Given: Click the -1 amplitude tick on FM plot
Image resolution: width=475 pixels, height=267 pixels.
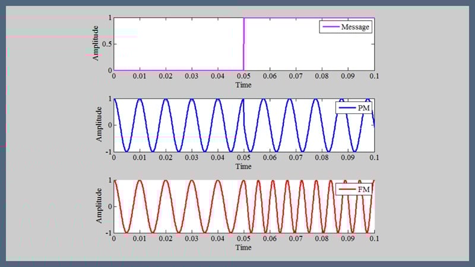Looking at the screenshot, I should 108,233.
